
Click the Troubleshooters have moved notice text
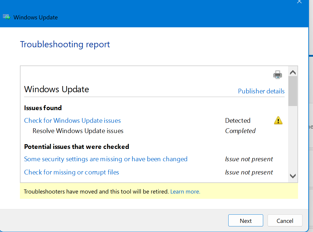[x=96, y=191]
